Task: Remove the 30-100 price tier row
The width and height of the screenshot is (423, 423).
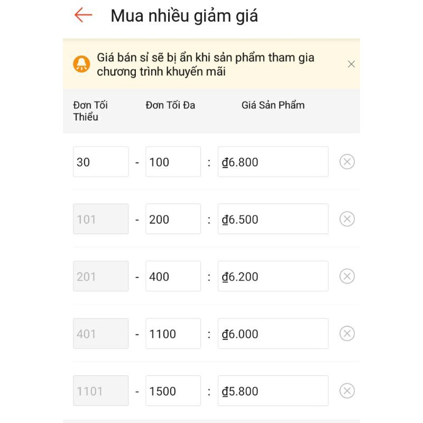Action: pyautogui.click(x=347, y=162)
